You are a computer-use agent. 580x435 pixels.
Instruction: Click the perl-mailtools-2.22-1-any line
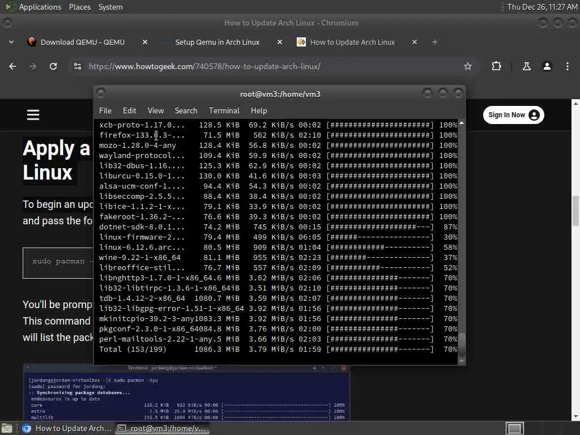click(x=278, y=339)
